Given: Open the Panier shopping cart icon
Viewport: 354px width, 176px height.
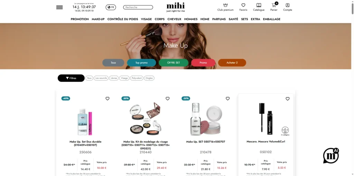Looking at the screenshot, I should [x=274, y=5].
